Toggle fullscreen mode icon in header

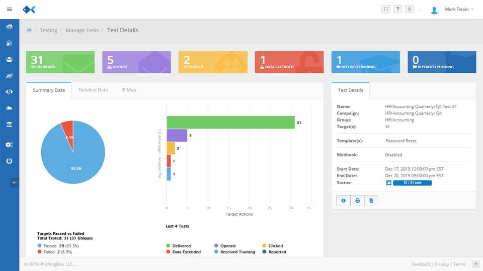385,9
